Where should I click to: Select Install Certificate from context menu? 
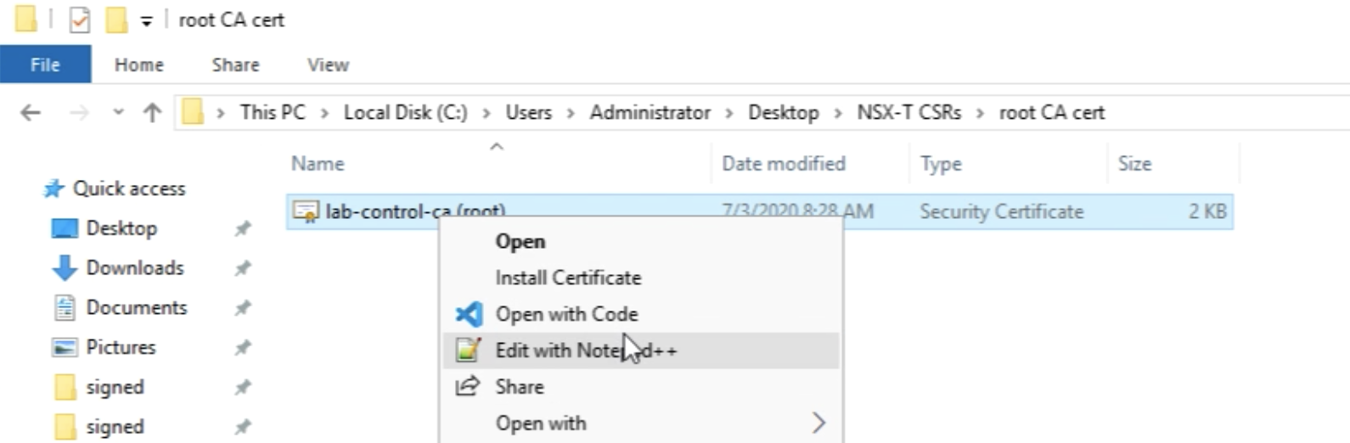tap(568, 278)
